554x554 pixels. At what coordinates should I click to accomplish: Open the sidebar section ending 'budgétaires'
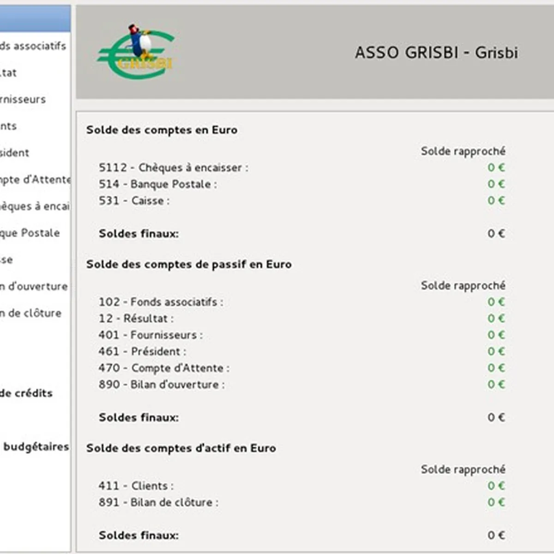tap(35, 447)
